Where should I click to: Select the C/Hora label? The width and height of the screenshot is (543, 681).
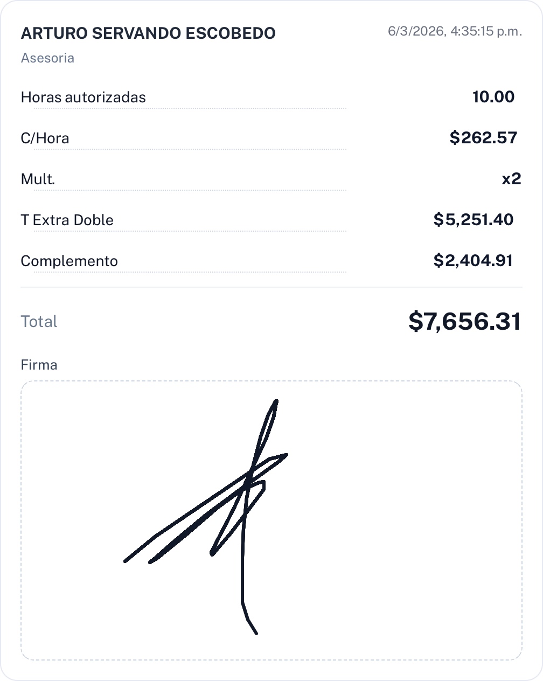click(x=45, y=138)
